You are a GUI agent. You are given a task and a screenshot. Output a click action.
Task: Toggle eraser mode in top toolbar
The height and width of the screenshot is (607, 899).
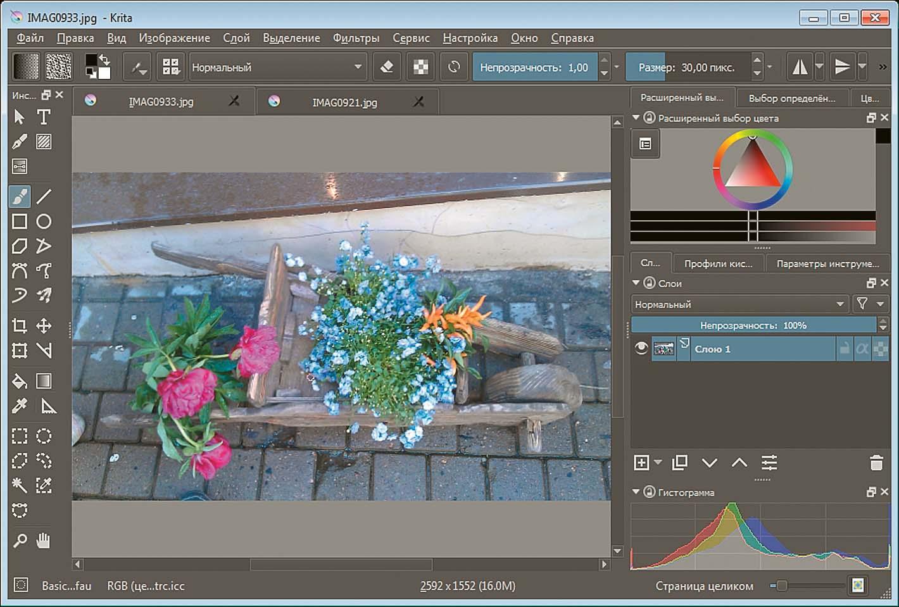point(387,67)
